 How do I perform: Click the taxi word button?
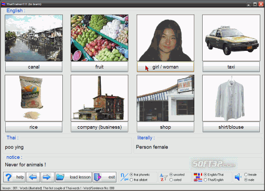point(231,67)
